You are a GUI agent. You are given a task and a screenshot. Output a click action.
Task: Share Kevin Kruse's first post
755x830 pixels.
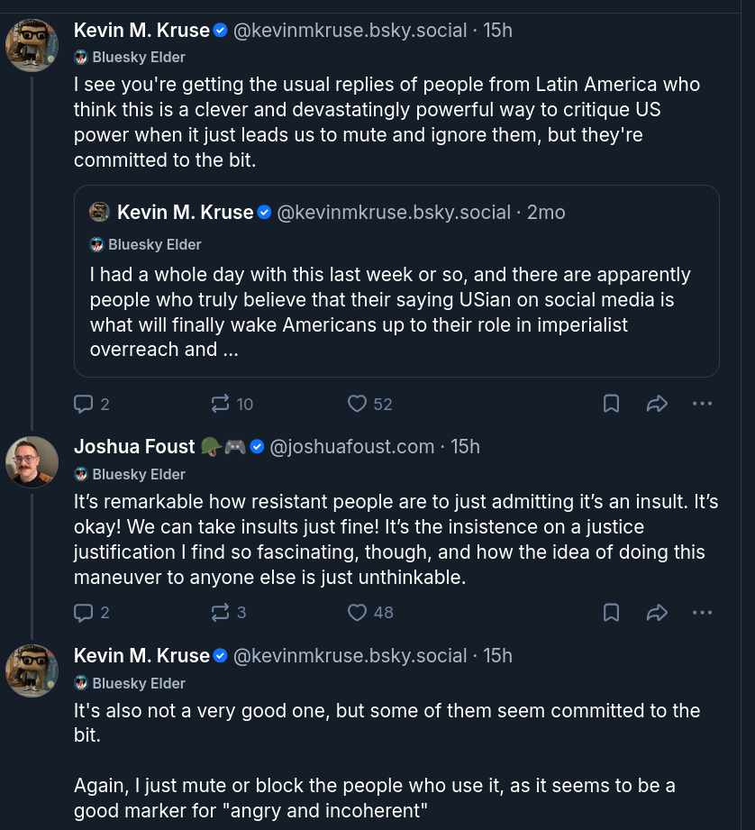click(657, 404)
